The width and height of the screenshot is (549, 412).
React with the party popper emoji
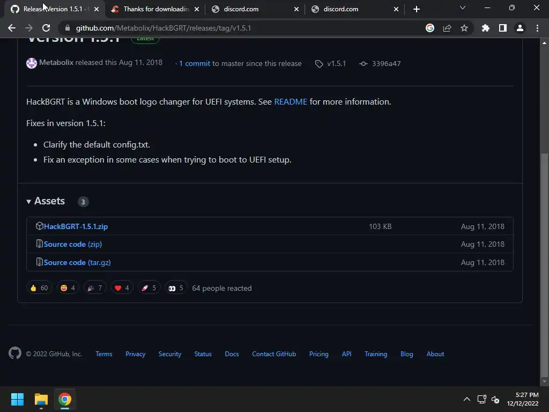pyautogui.click(x=95, y=288)
